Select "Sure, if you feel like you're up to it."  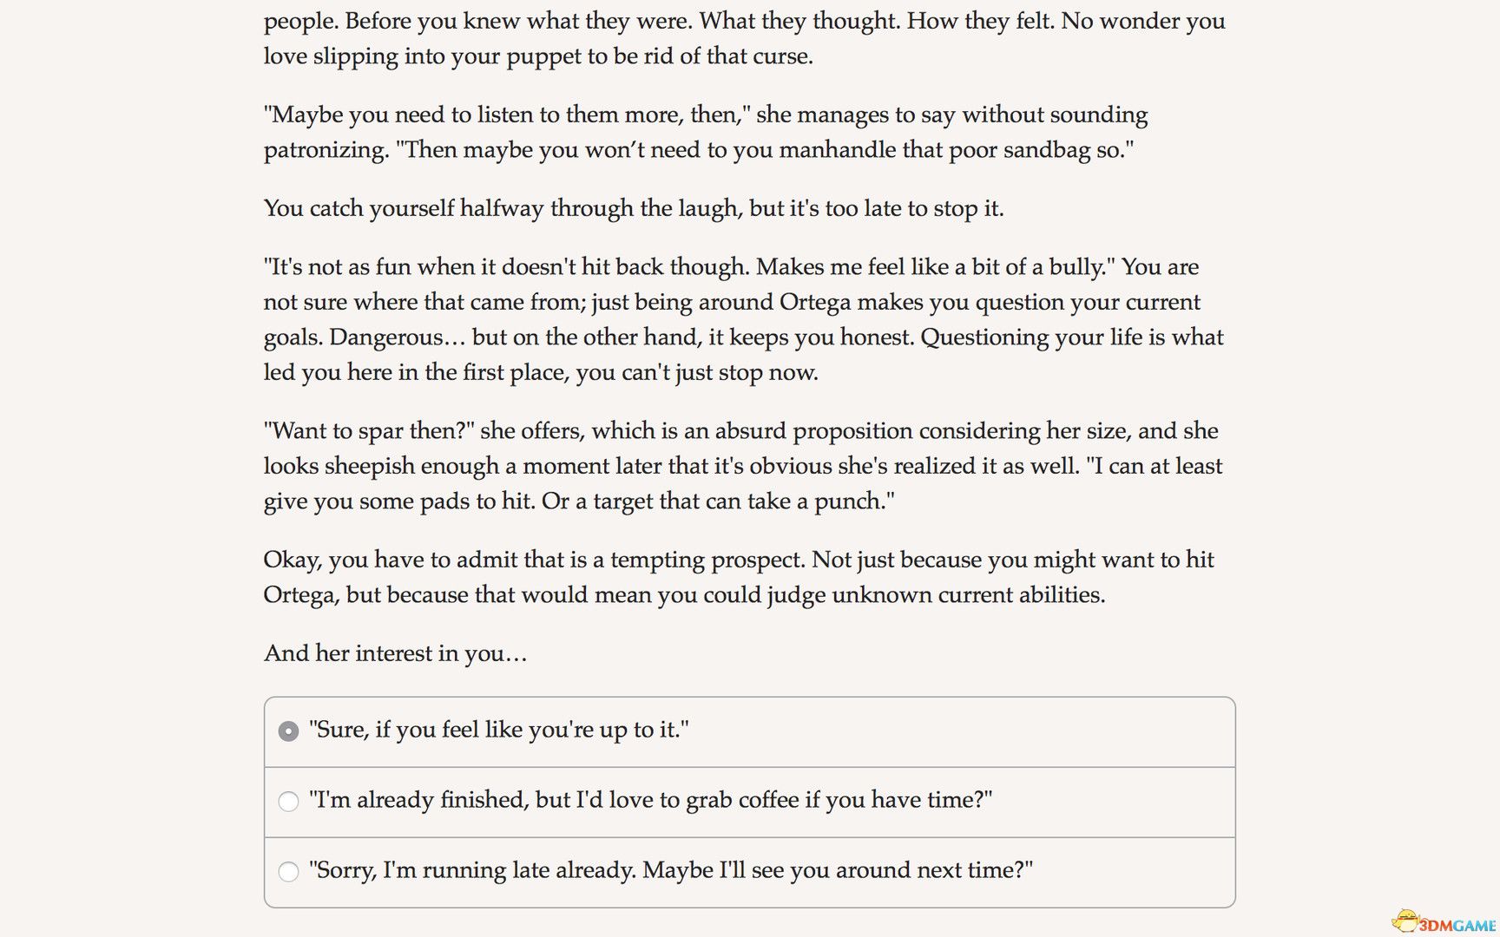[x=499, y=731]
